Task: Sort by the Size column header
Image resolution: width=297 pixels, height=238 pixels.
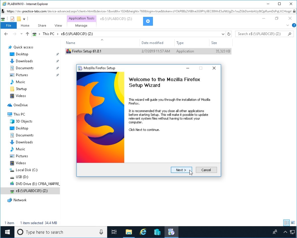Action: [x=220, y=43]
